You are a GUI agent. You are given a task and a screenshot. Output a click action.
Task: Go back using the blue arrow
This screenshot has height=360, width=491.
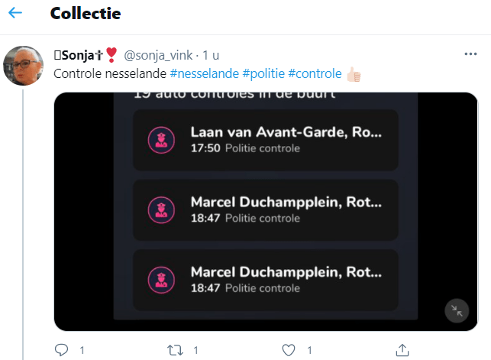point(15,13)
